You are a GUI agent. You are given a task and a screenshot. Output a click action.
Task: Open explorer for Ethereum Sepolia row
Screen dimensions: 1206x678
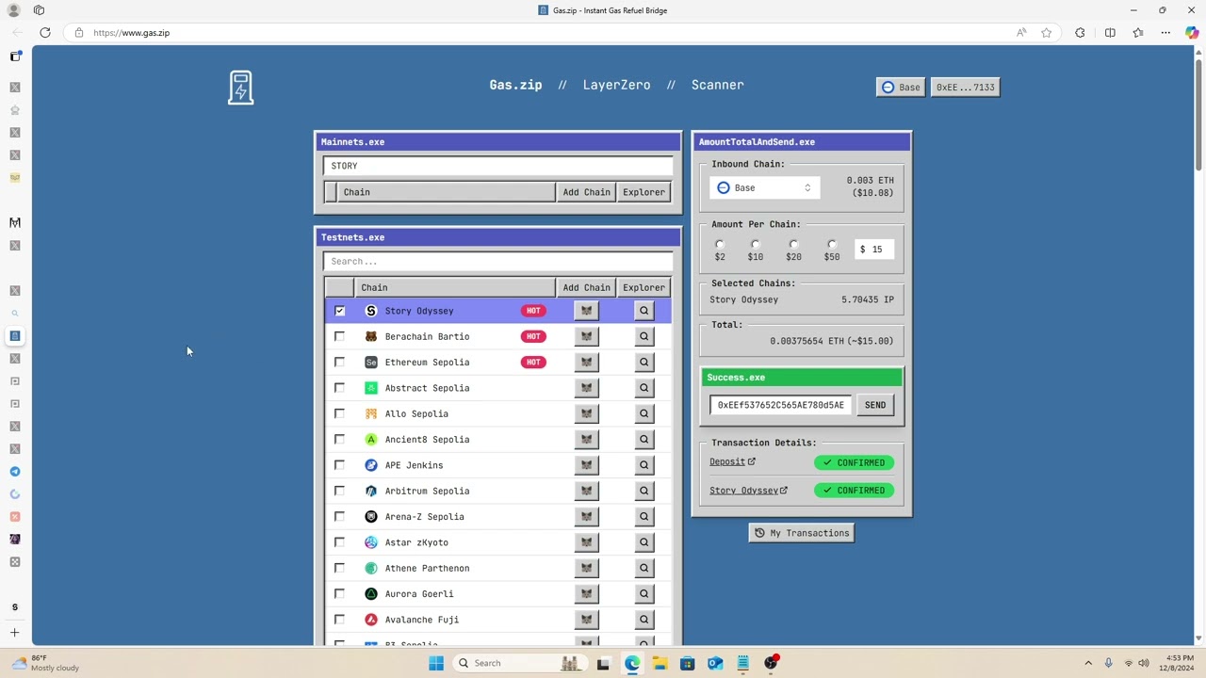(644, 363)
